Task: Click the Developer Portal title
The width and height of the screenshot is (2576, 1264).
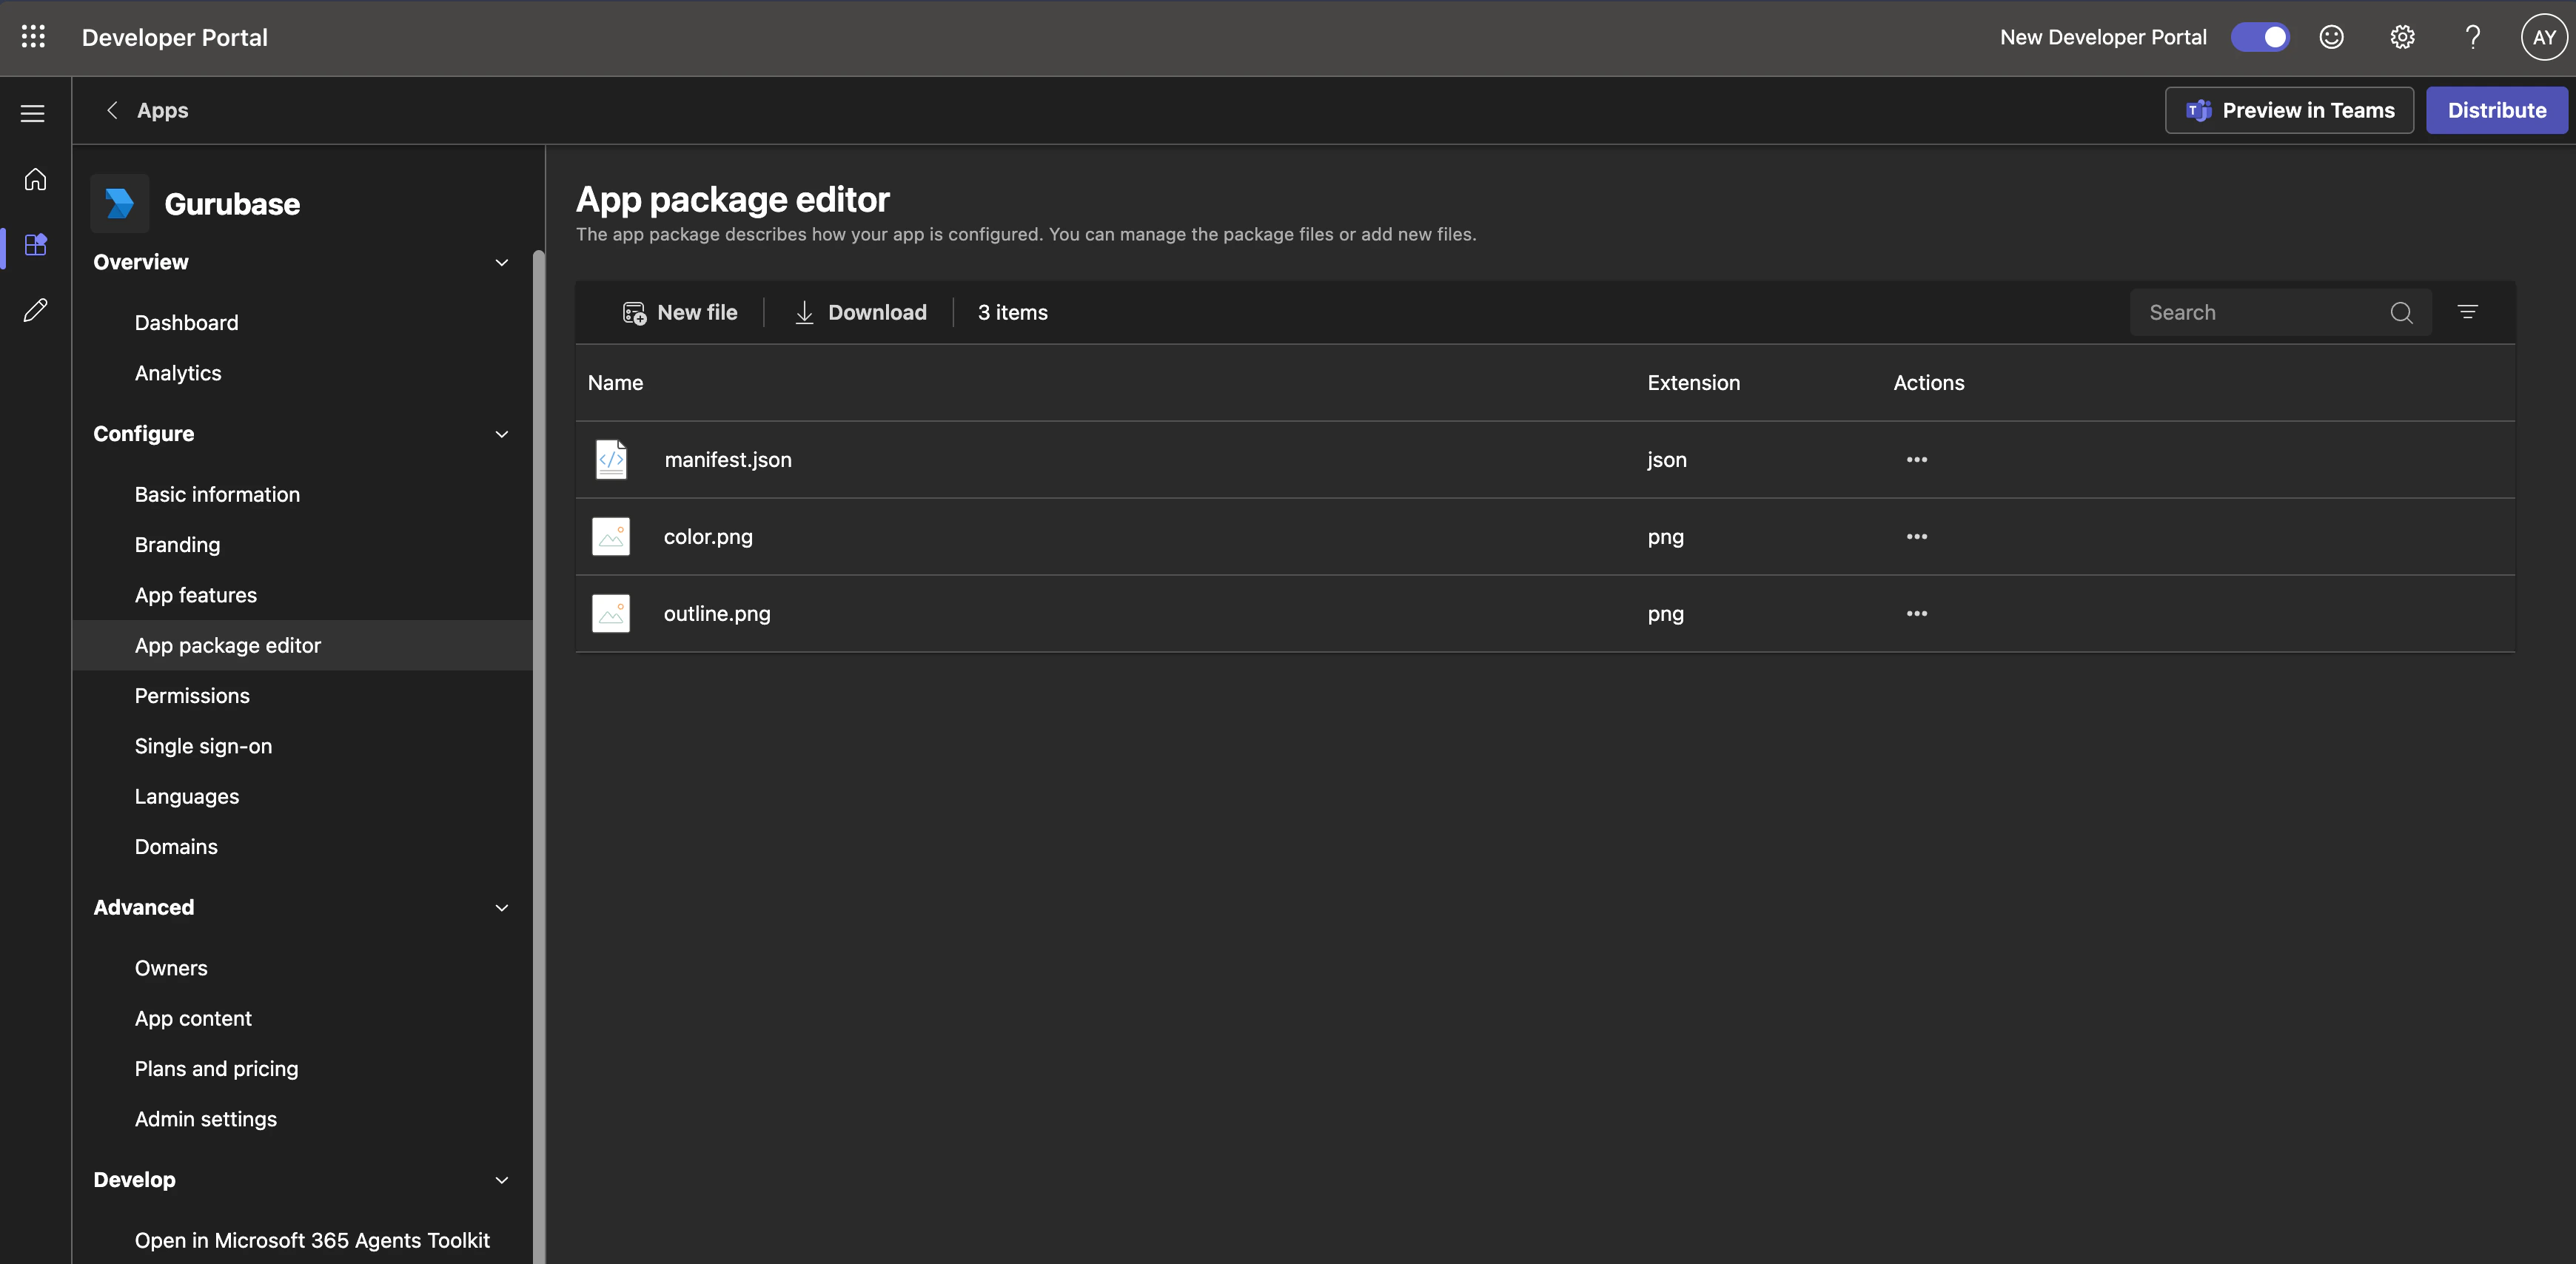Action: (175, 37)
